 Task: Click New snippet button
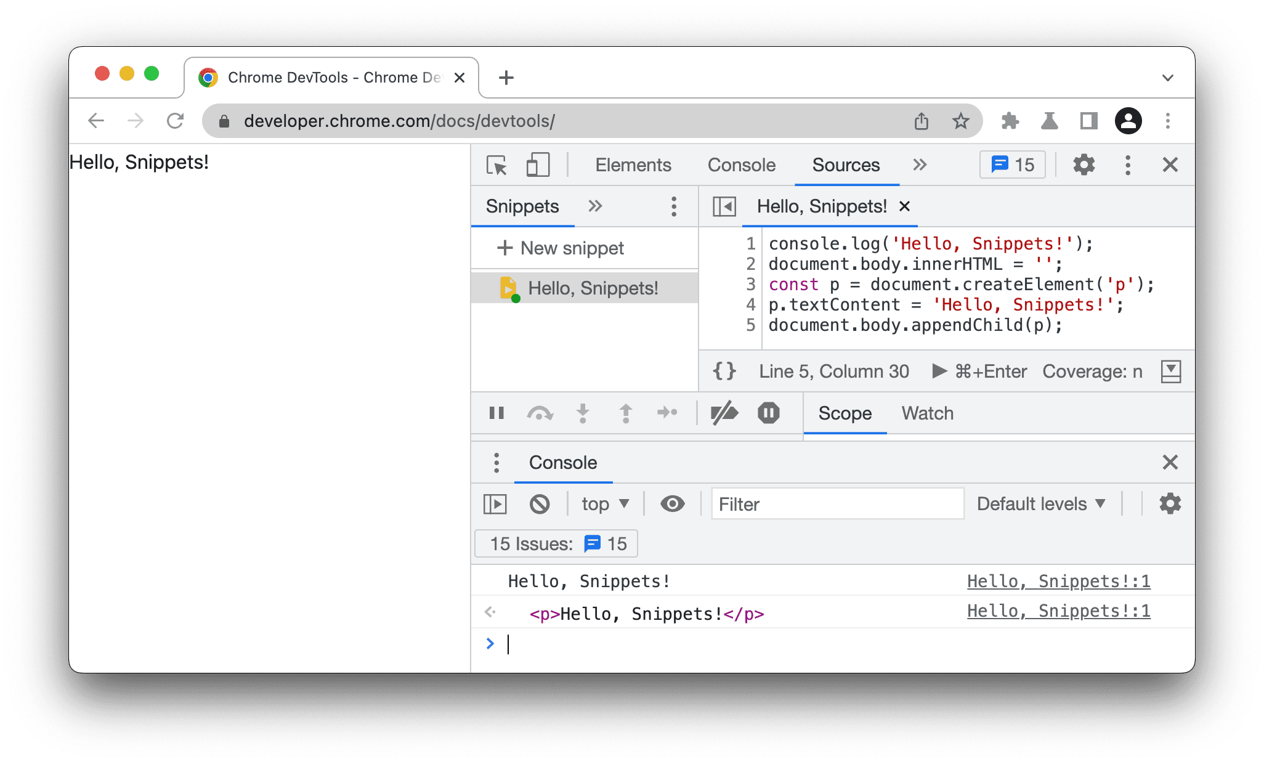(561, 248)
